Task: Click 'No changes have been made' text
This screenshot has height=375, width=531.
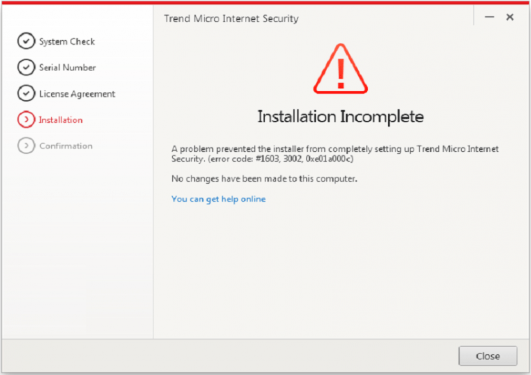Action: pos(264,179)
